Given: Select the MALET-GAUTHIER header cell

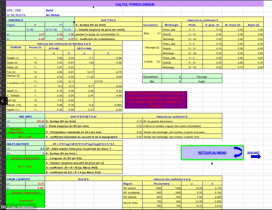Looking at the screenshot, I should pos(19,144).
